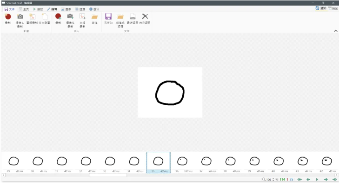Select frame 39 thumbnail
The image size is (339, 183).
[254, 163]
